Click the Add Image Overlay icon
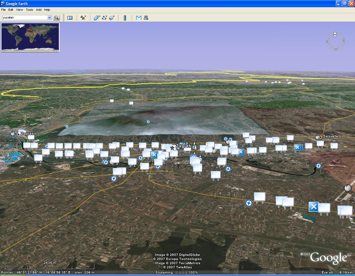This screenshot has width=355, height=276. point(112,18)
